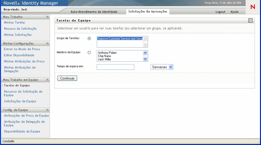261x145 pixels.
Task: Collapse the Minhas Configurações section
Action: coord(47,43)
